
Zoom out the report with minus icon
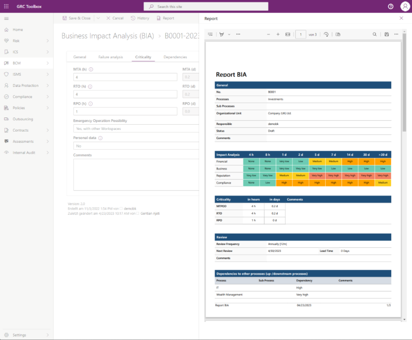click(268, 34)
